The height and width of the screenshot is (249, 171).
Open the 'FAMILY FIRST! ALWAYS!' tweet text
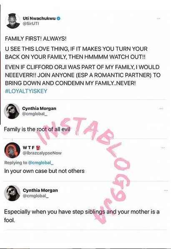35,39
